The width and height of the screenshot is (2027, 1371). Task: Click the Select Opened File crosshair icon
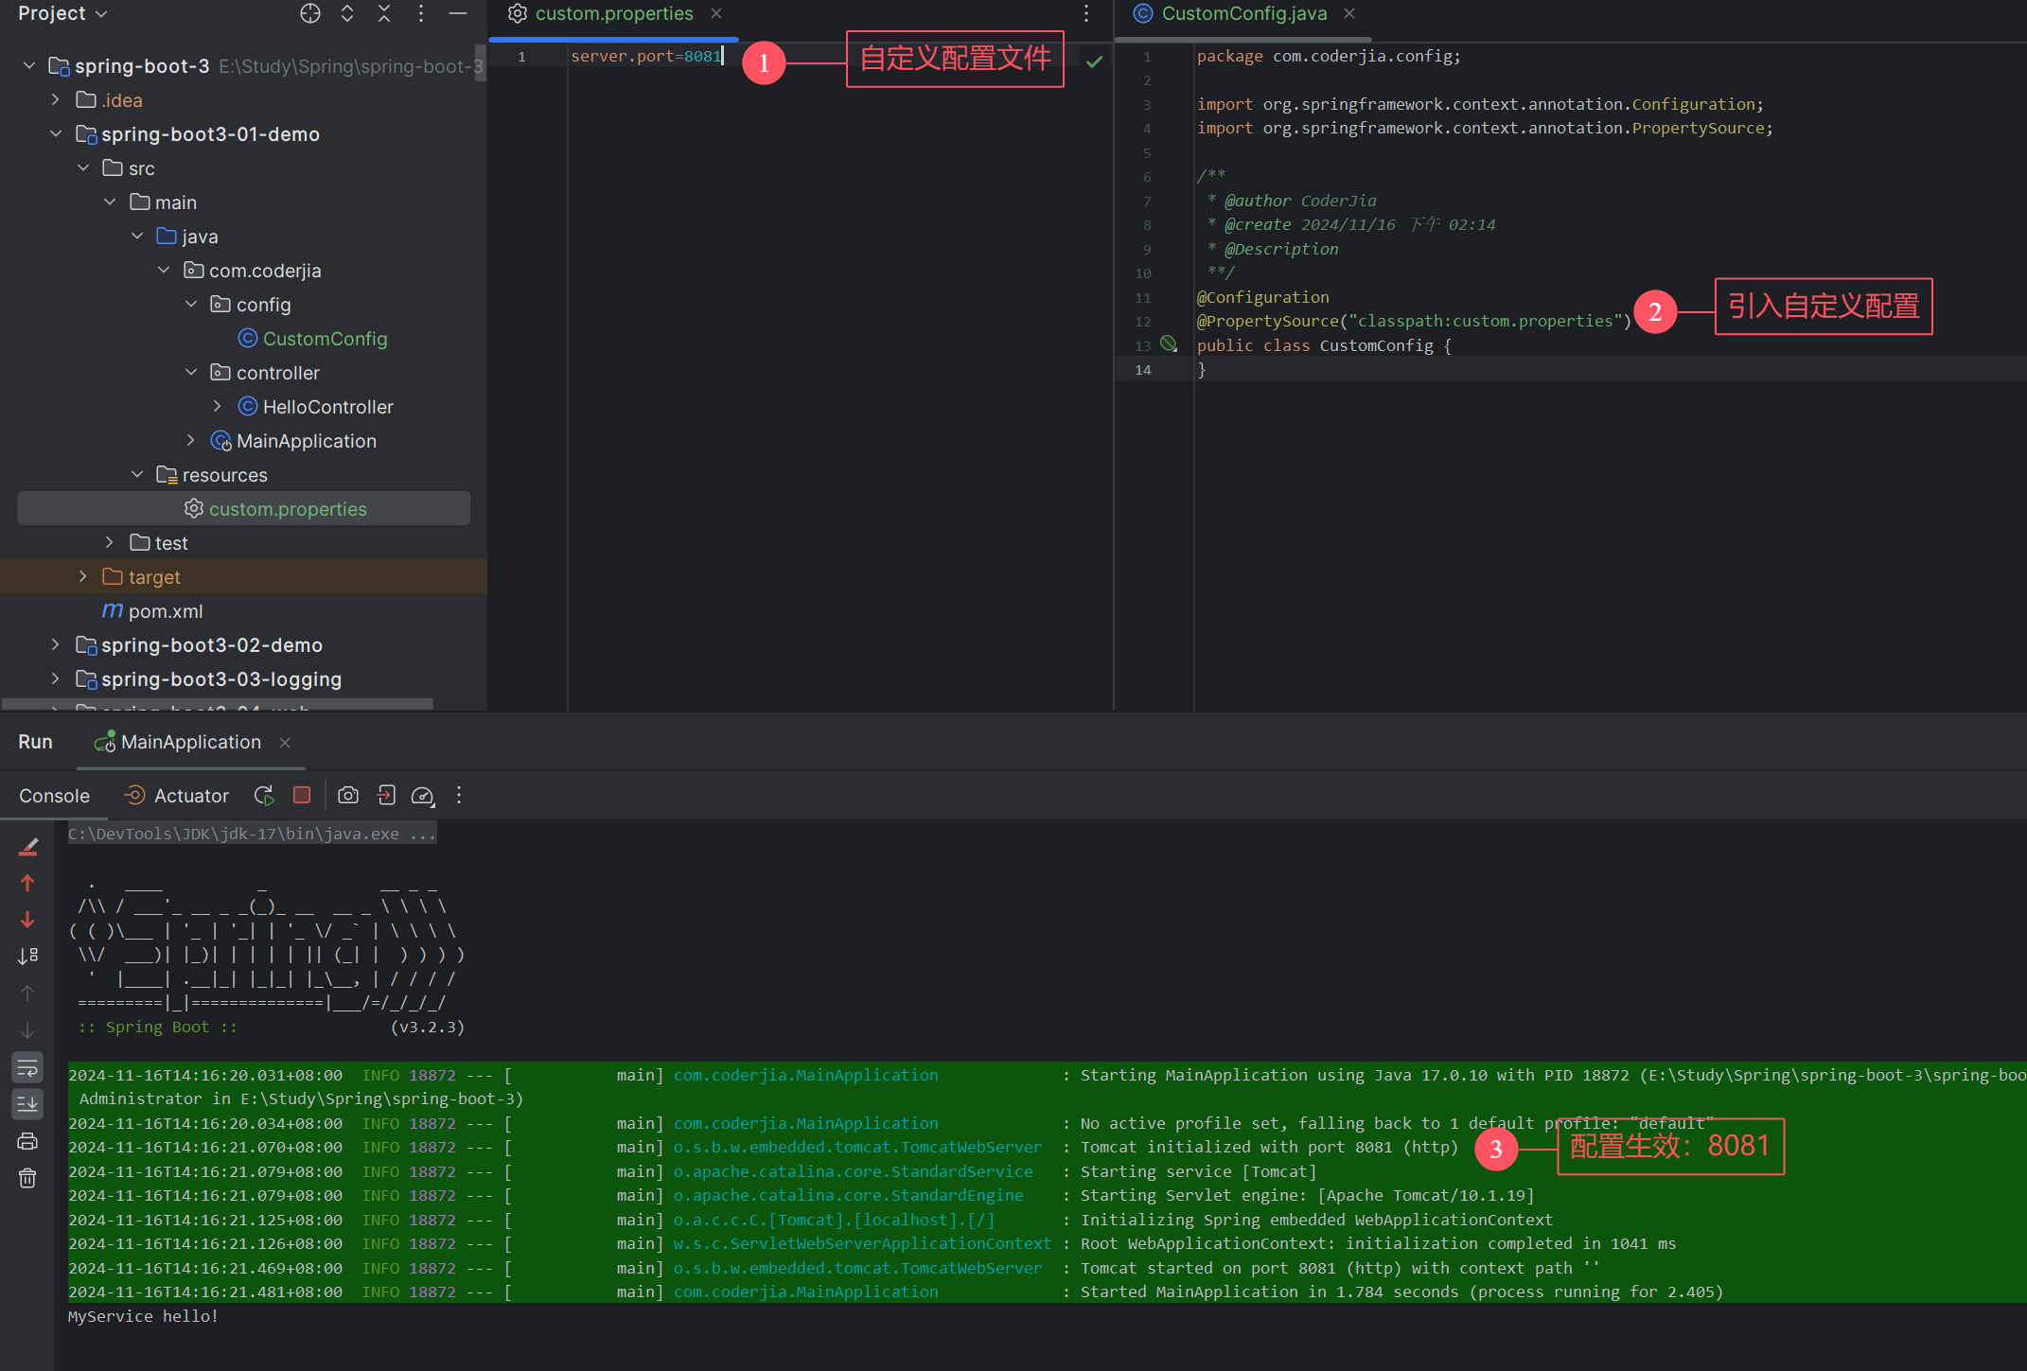(x=310, y=13)
